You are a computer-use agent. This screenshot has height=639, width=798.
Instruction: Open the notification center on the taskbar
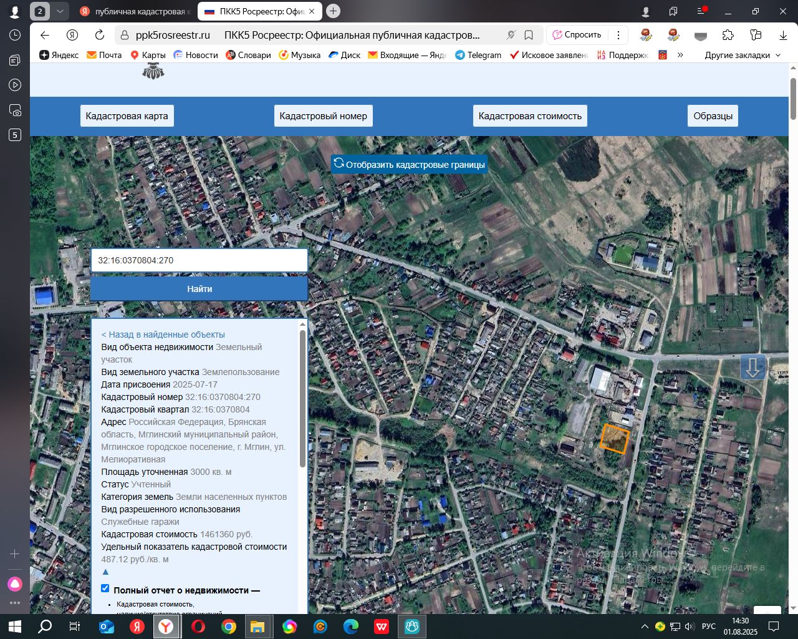(774, 627)
